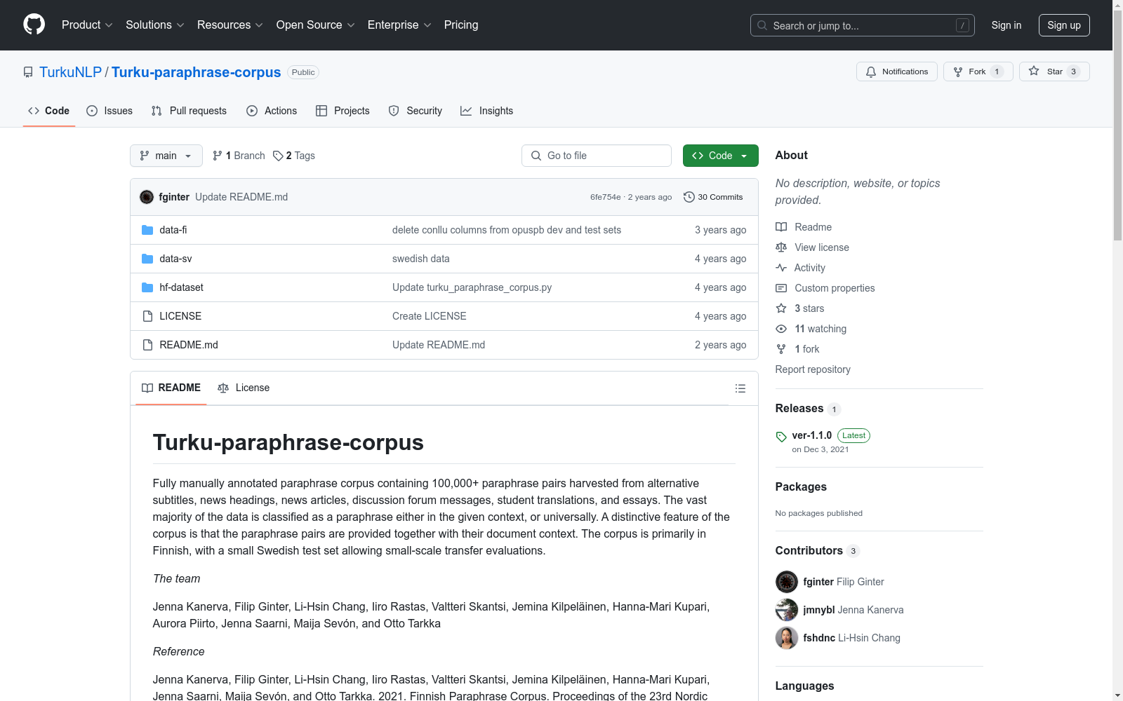Click the jmnybl contributor avatar
The image size is (1123, 701).
coord(787,610)
